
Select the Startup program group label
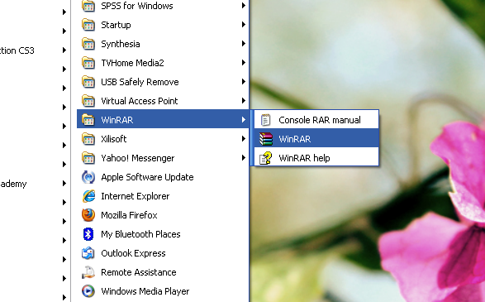[116, 25]
